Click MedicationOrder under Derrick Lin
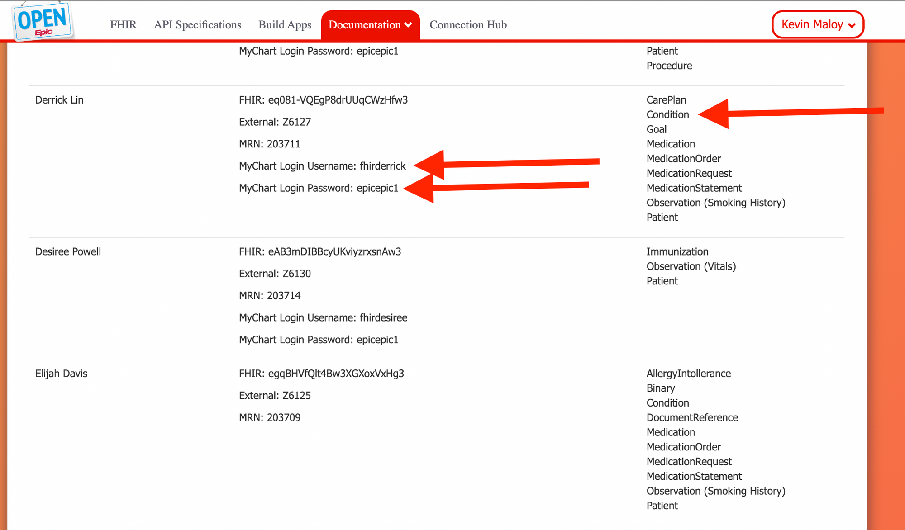 [x=683, y=159]
